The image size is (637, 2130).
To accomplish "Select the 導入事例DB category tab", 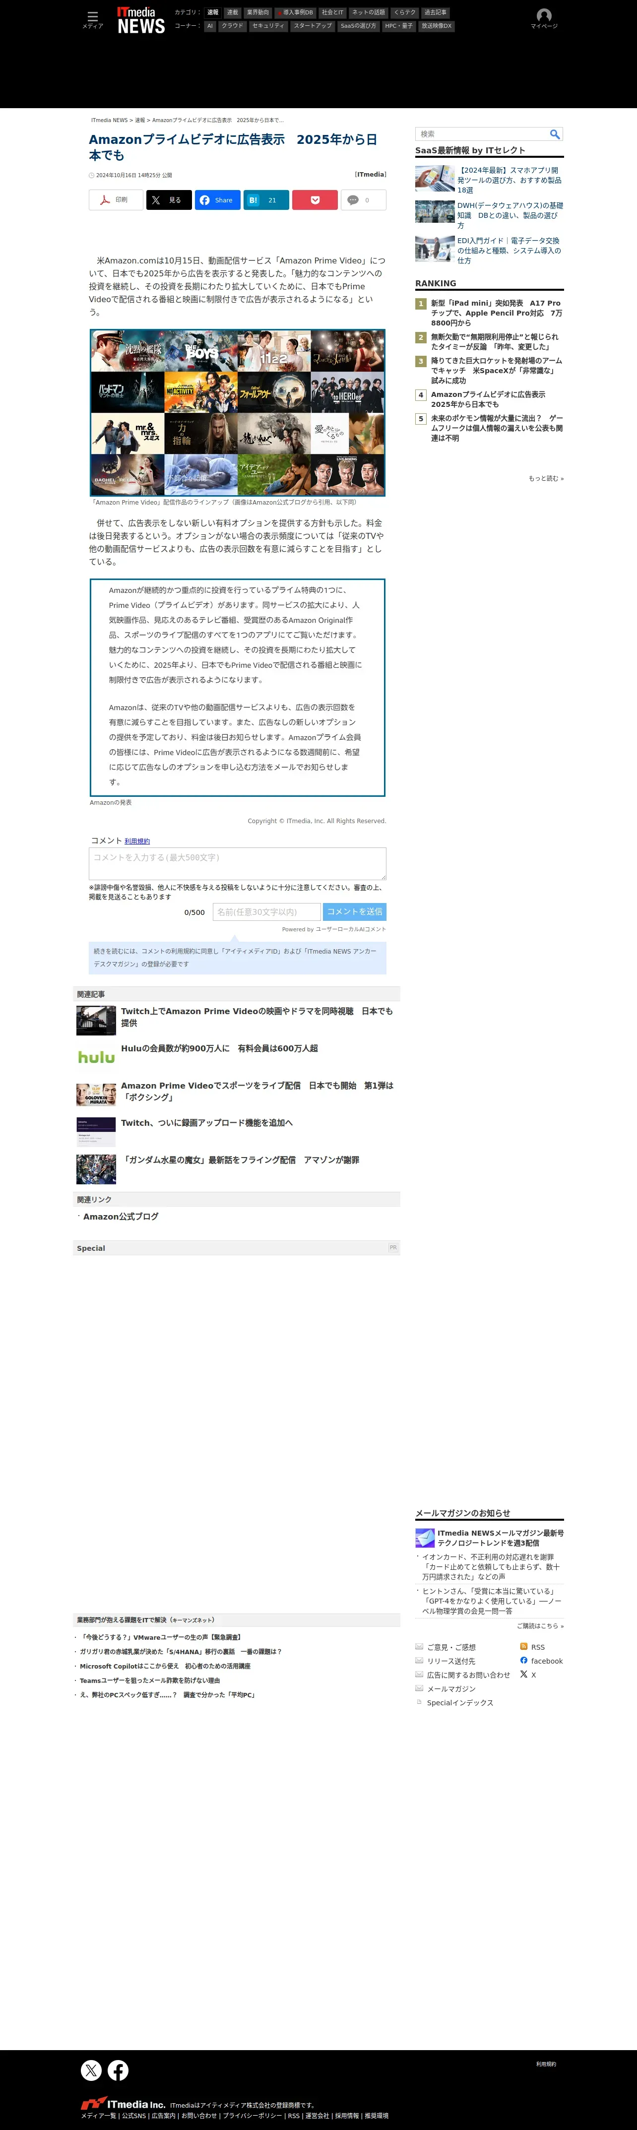I will pos(295,12).
